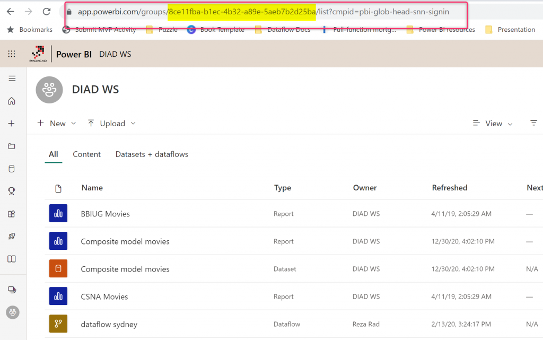Image resolution: width=543 pixels, height=340 pixels.
Task: Open the BBIUG Movies report
Action: (105, 214)
